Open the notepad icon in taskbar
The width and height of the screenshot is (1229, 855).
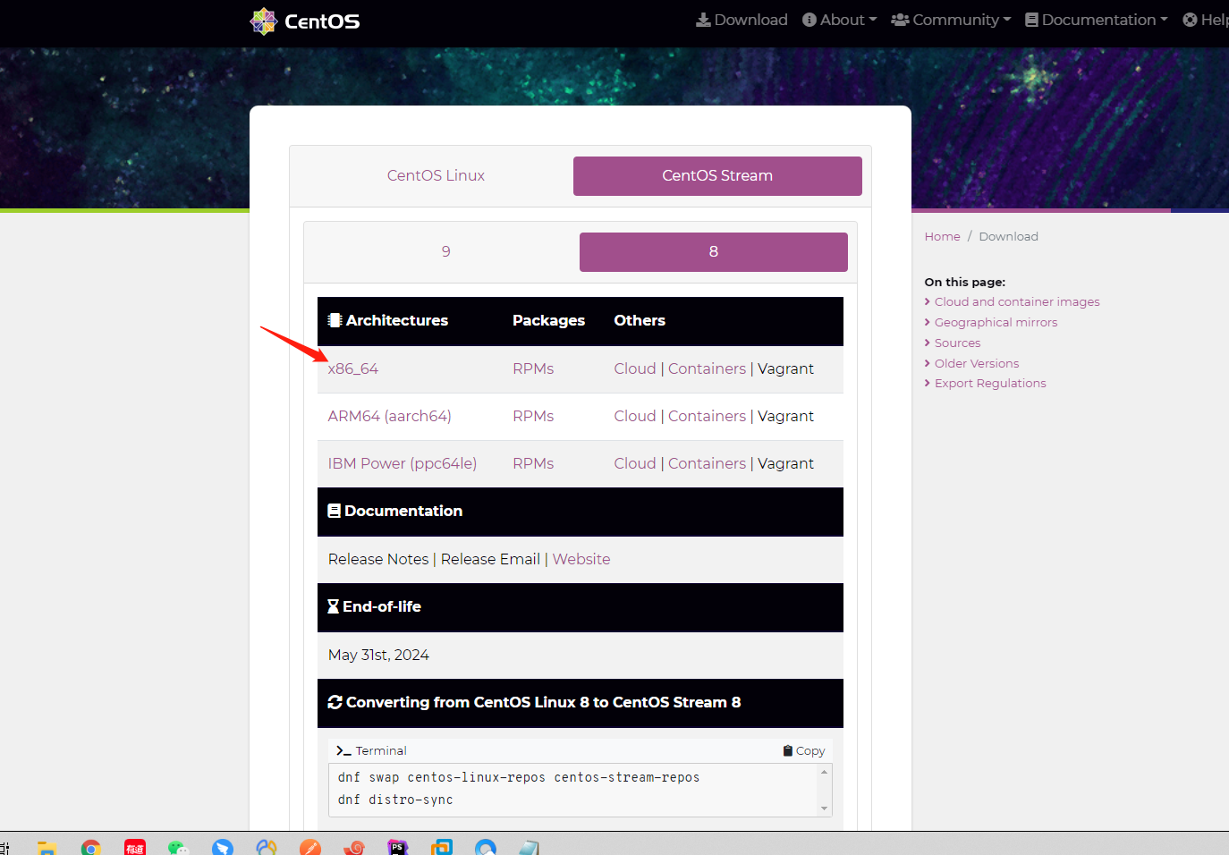[530, 847]
